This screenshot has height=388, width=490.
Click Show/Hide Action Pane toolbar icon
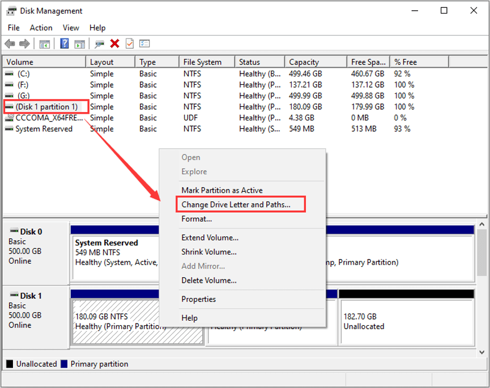(80, 44)
